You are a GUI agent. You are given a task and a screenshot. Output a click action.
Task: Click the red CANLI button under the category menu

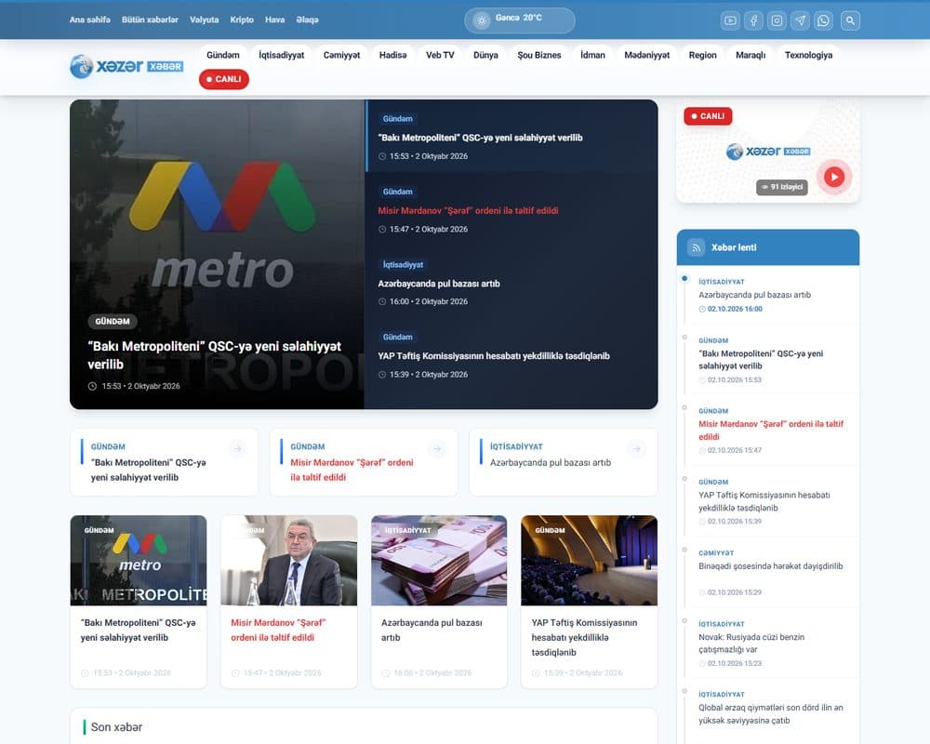coord(224,79)
